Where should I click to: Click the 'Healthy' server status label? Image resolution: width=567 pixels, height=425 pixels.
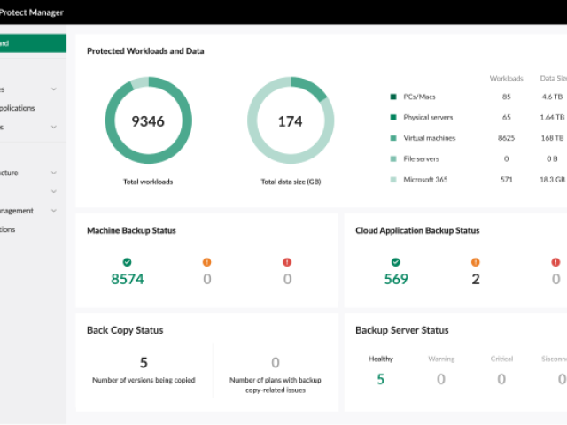(381, 359)
